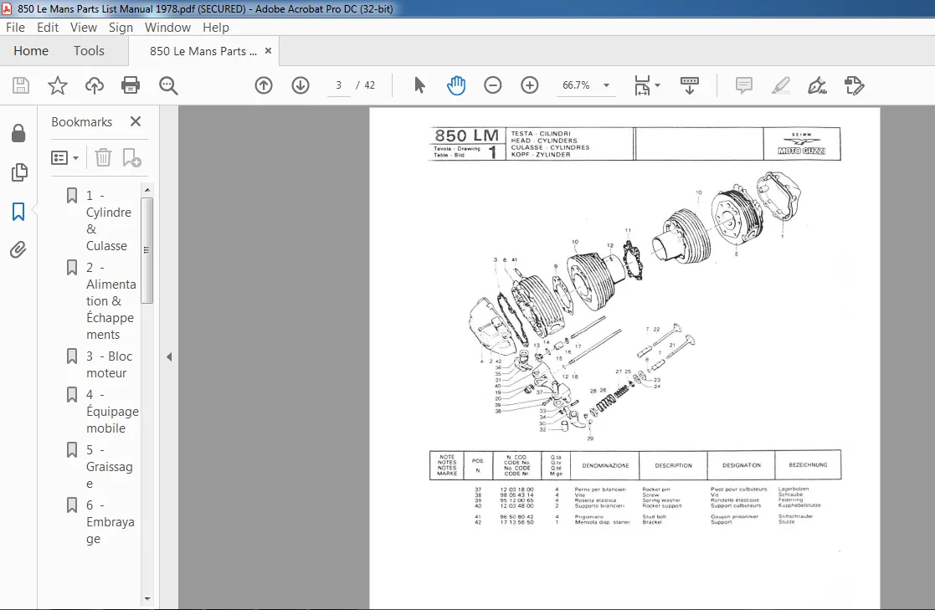Zoom out with minus button

(492, 85)
